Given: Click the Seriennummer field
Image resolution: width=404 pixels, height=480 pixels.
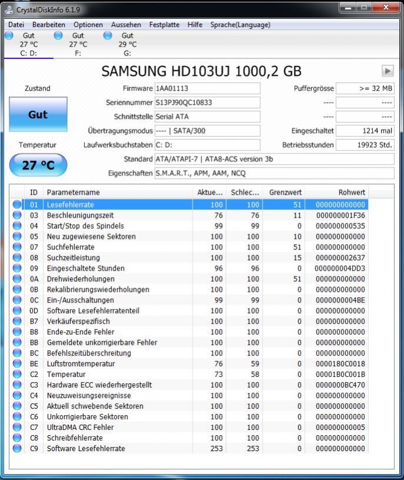Looking at the screenshot, I should click(207, 103).
